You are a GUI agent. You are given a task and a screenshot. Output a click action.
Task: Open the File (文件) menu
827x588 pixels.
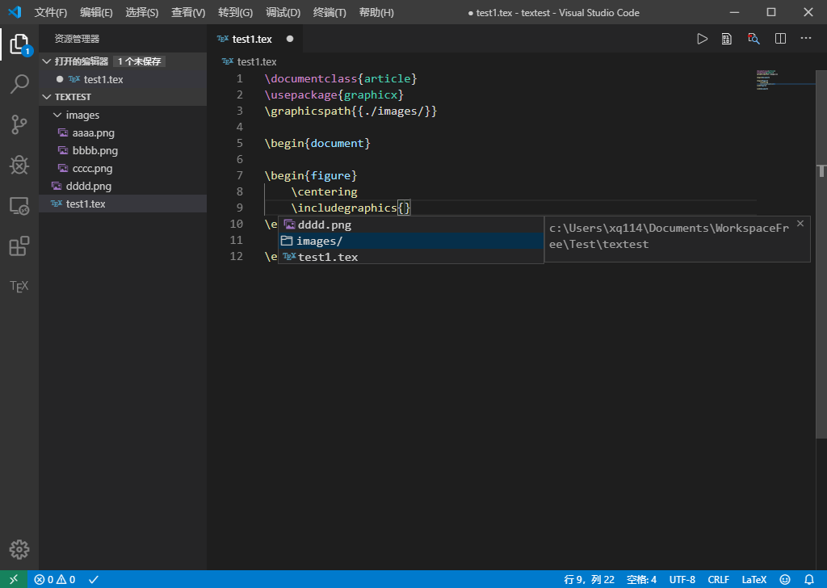(51, 13)
